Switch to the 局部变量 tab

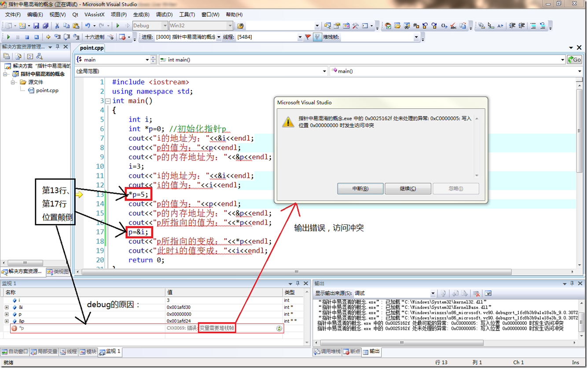click(44, 351)
